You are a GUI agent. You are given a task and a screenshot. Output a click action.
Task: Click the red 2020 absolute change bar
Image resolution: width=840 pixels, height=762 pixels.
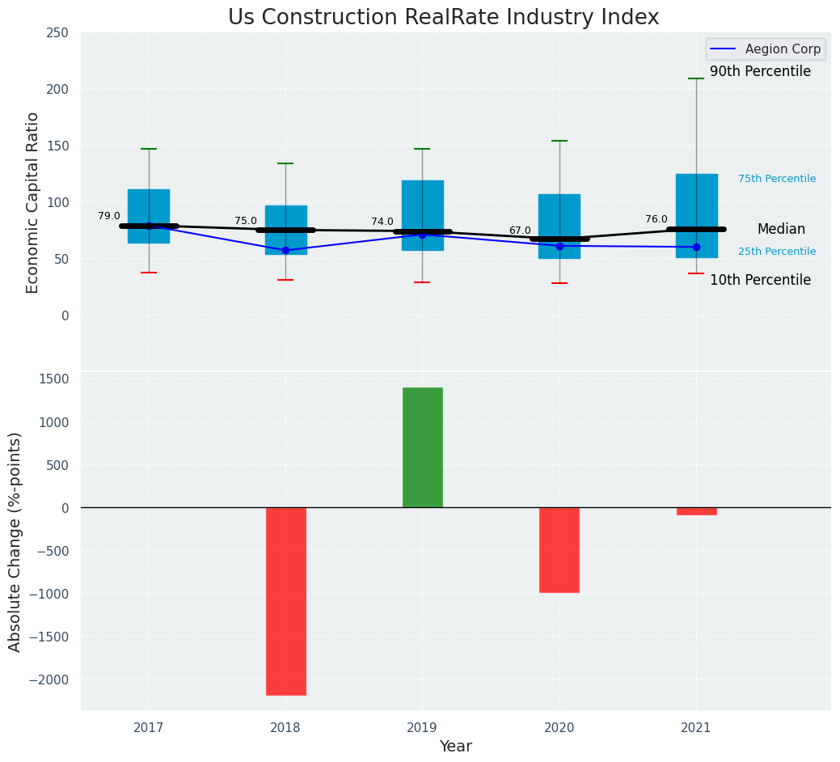click(559, 550)
